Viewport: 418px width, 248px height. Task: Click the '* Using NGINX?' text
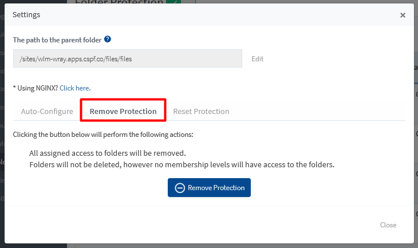(36, 88)
